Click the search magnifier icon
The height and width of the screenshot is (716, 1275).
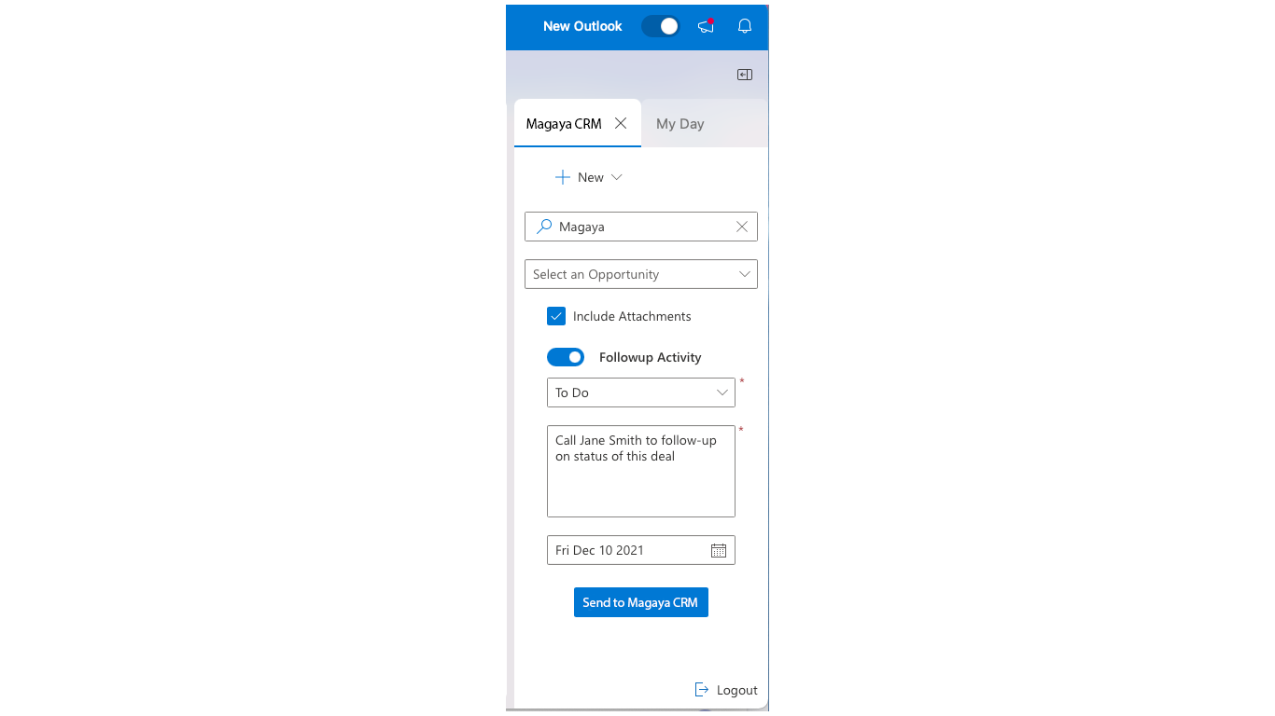(x=544, y=227)
